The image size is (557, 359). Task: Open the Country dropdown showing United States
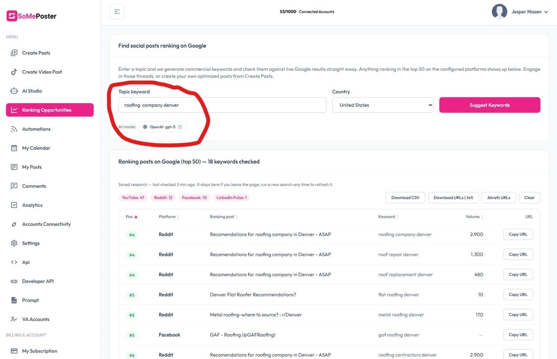(x=383, y=105)
